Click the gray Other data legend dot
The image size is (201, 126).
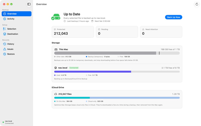coord(55,56)
